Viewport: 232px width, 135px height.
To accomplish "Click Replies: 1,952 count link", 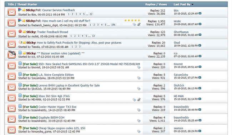I will click(157, 21).
